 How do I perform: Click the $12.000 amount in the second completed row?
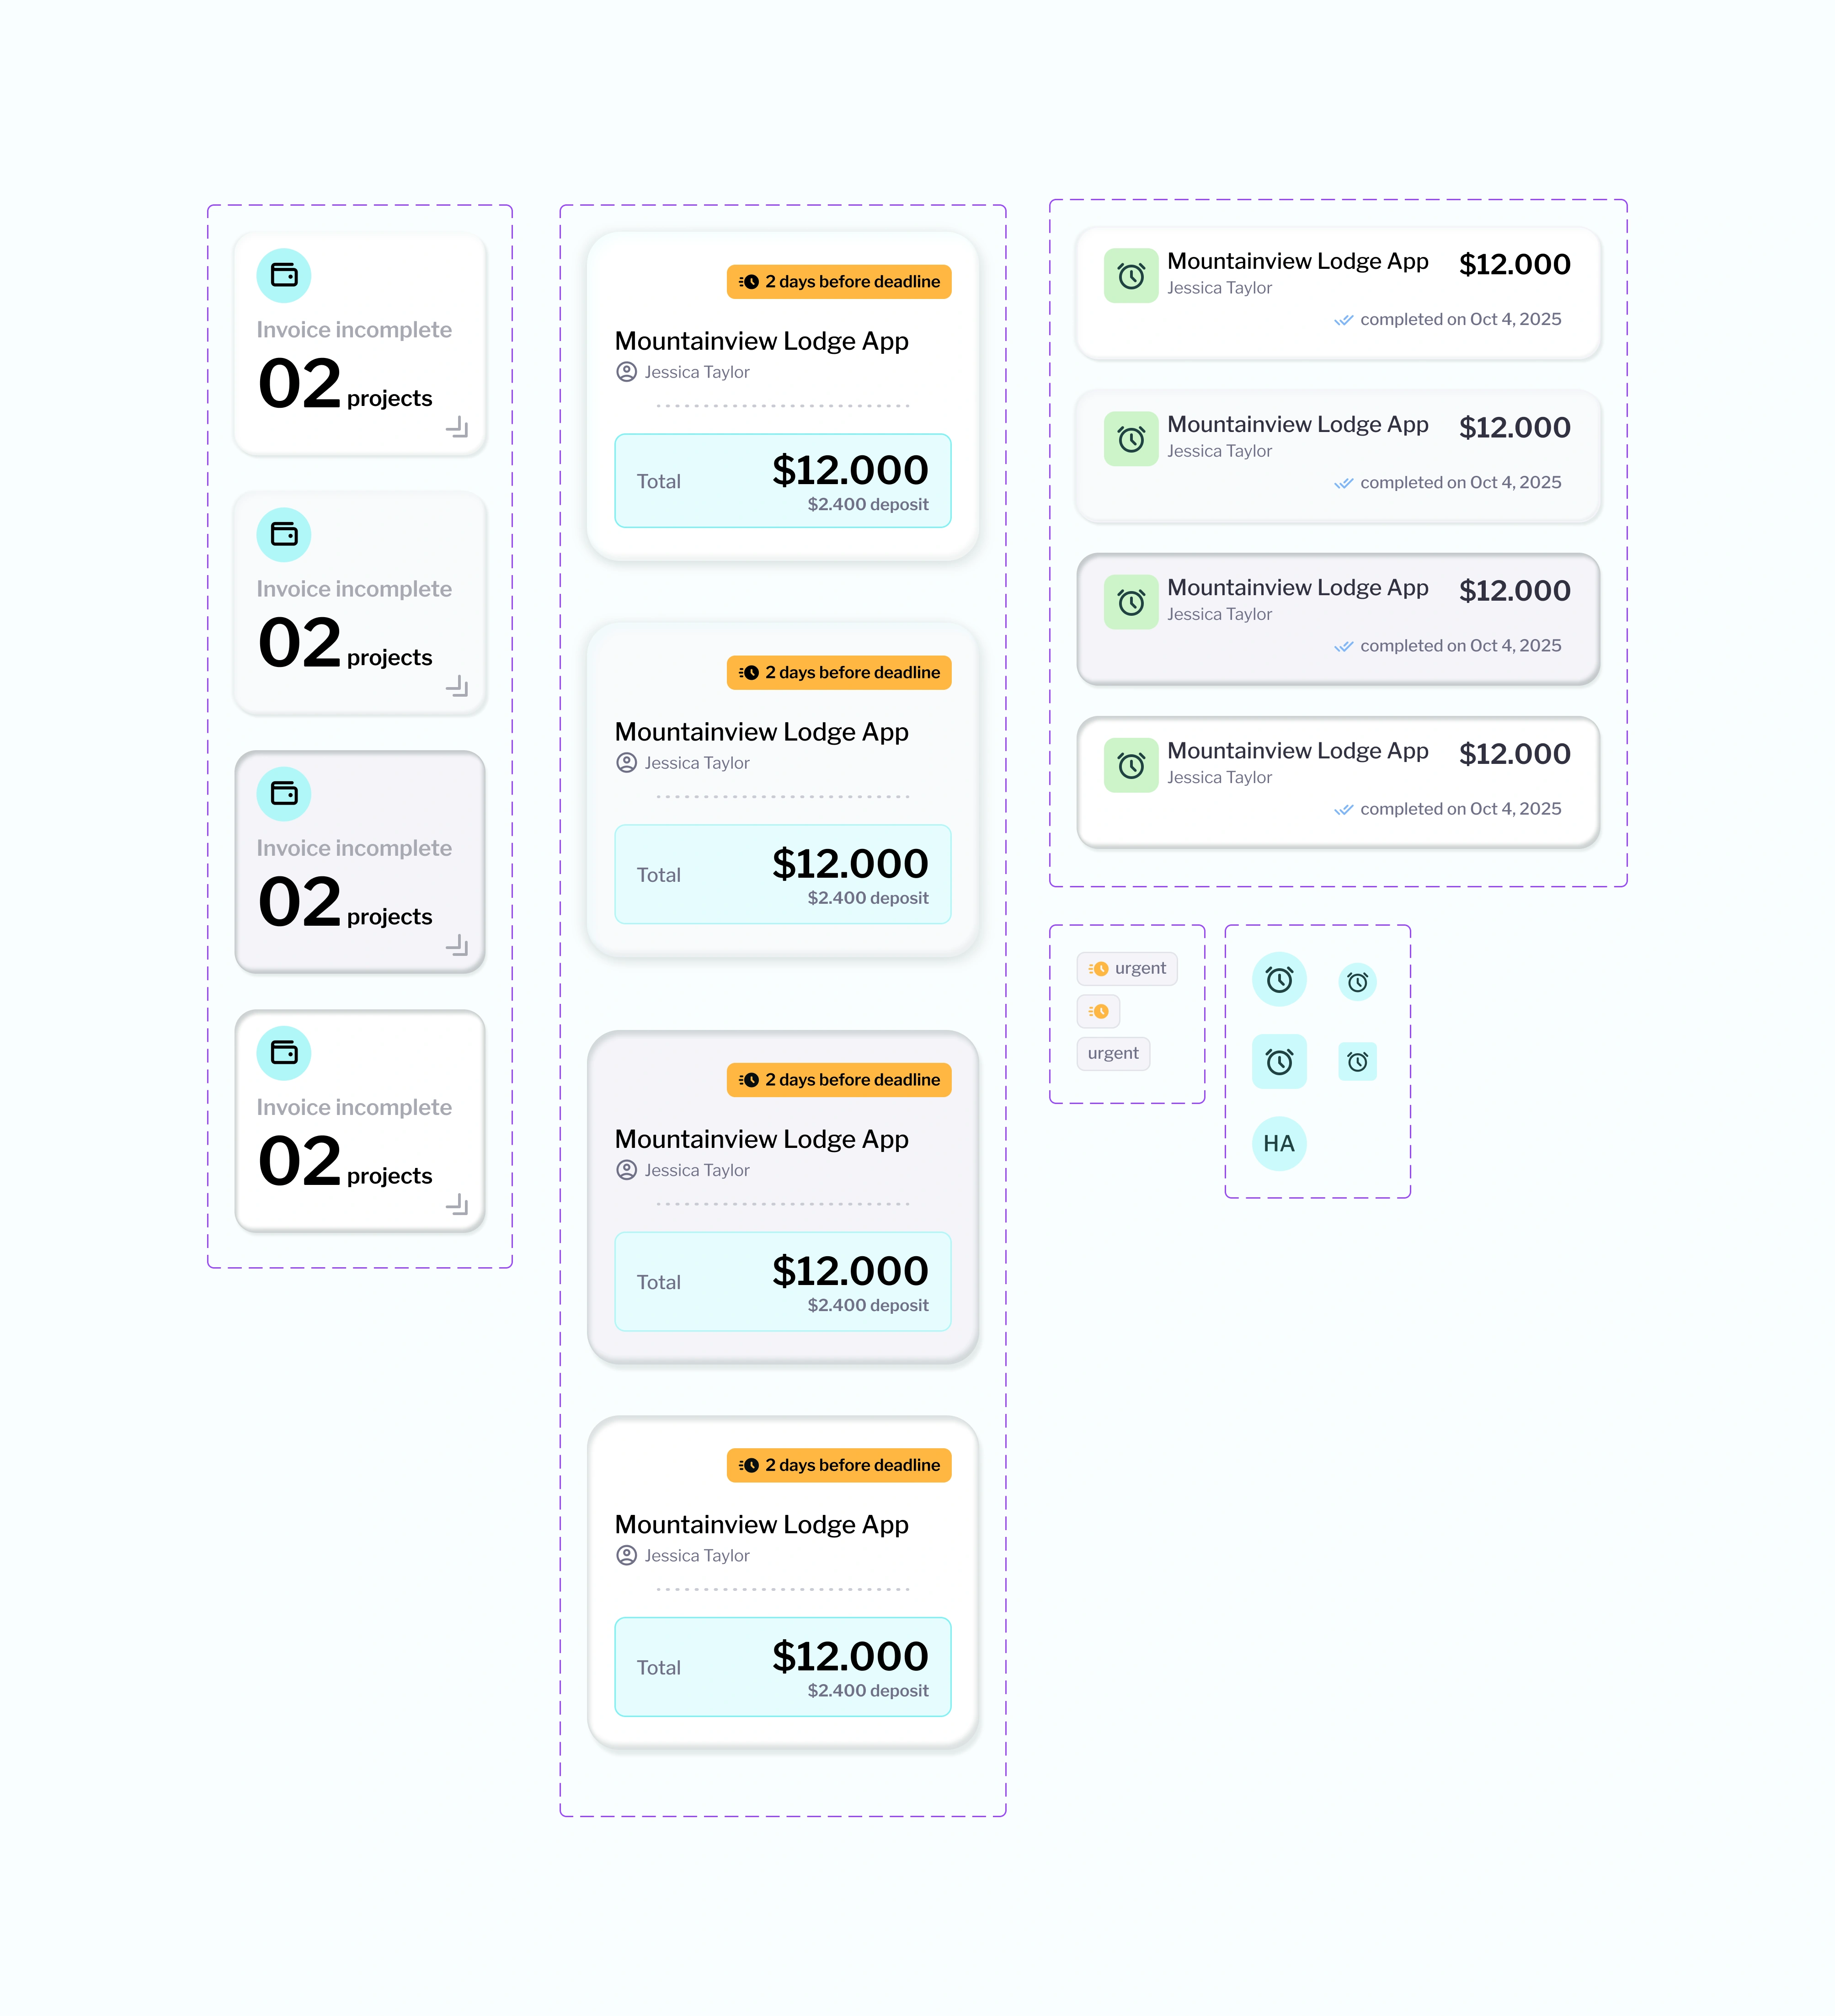coord(1514,428)
